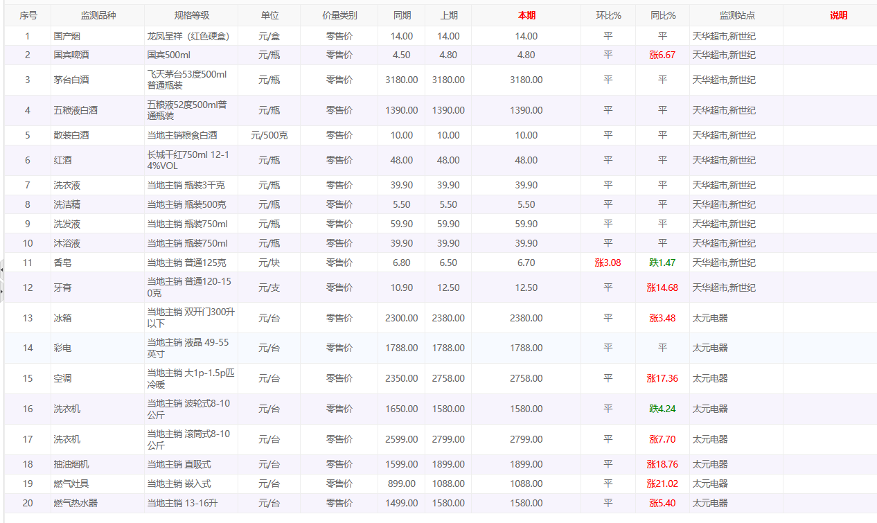Click the red 本期 column header
This screenshot has width=877, height=523.
pyautogui.click(x=526, y=15)
